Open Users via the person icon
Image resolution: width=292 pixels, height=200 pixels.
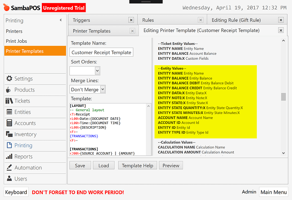tap(9, 178)
